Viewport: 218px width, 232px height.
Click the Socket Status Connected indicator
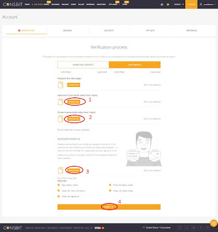pyautogui.click(x=157, y=227)
